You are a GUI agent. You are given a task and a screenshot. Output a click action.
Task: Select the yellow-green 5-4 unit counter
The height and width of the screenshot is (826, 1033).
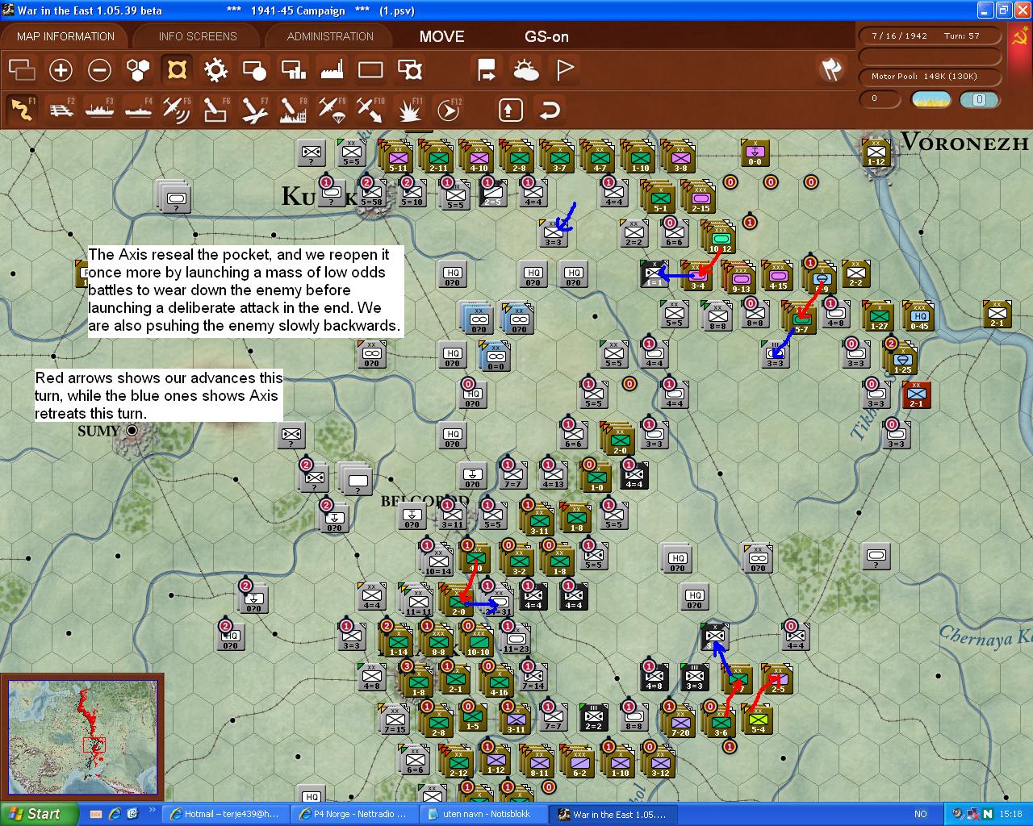pyautogui.click(x=758, y=720)
